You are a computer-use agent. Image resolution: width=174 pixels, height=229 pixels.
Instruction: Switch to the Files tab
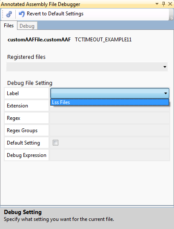click(9, 26)
